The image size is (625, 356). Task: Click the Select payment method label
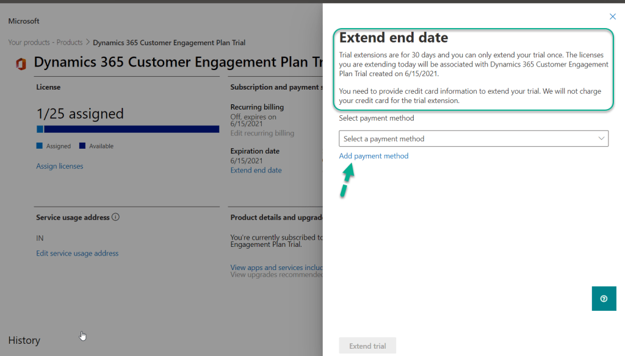tap(377, 118)
